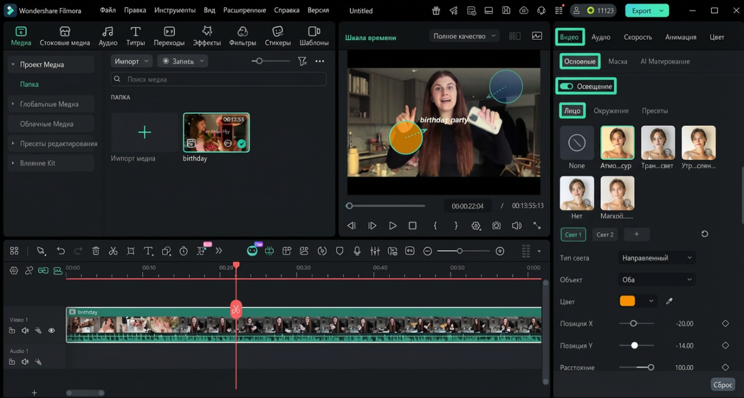The height and width of the screenshot is (398, 744).
Task: Open the Полное качество quality dropdown
Action: (x=464, y=36)
